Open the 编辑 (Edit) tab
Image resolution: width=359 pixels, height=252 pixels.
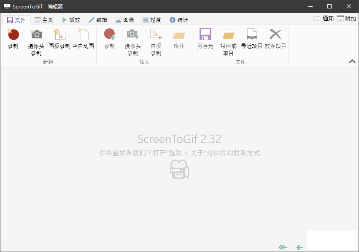(98, 20)
